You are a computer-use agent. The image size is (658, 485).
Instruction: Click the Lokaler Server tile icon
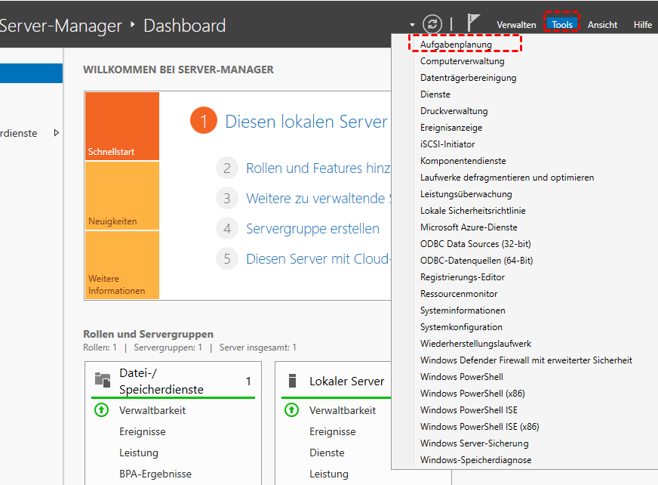coord(292,381)
